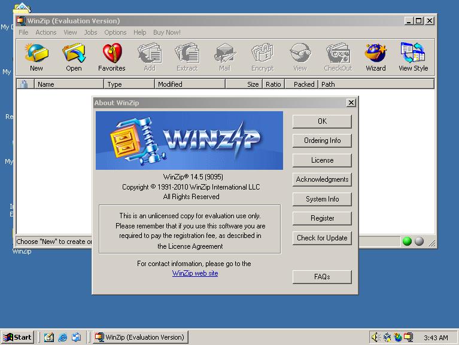Click the Extract toolbar icon
Screen dimensions: 459x345
point(187,57)
